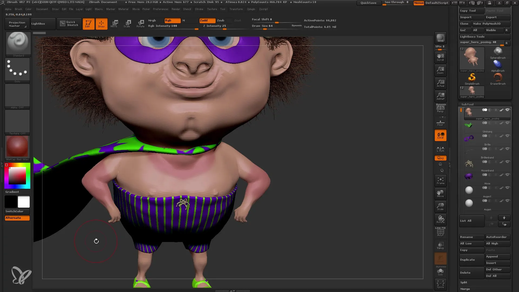
Task: Open the Stroke menu in menu bar
Action: 199,9
